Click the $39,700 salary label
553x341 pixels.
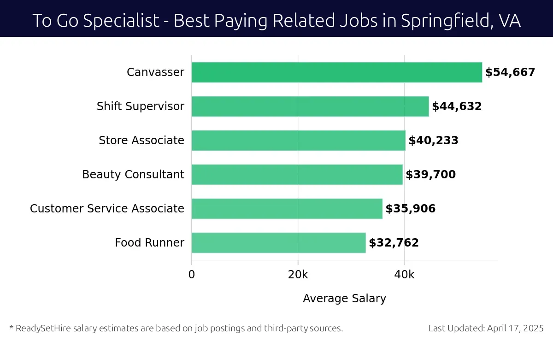(x=431, y=175)
